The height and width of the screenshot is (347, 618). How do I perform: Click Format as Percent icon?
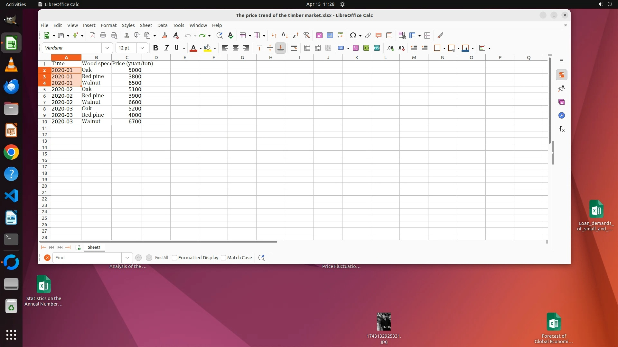tap(356, 48)
